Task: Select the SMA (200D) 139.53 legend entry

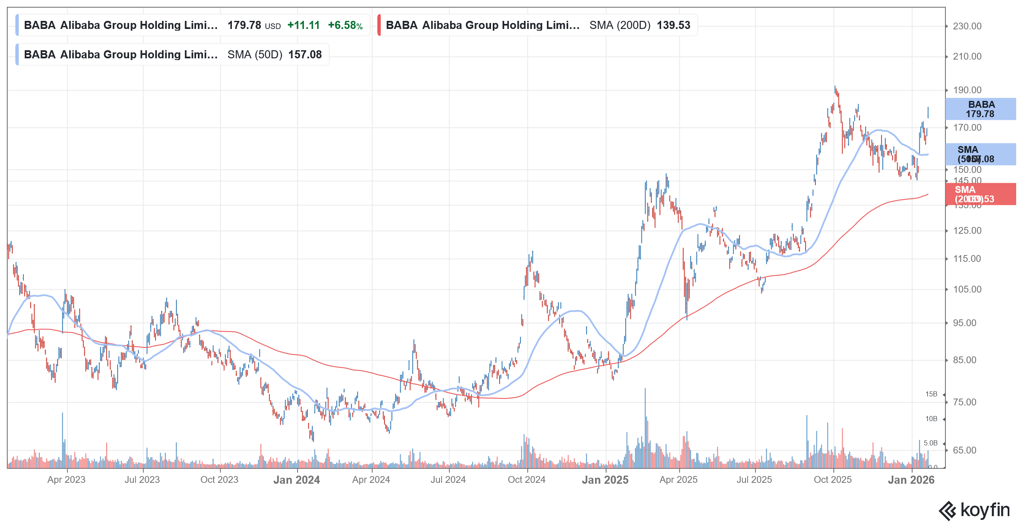Action: [538, 25]
